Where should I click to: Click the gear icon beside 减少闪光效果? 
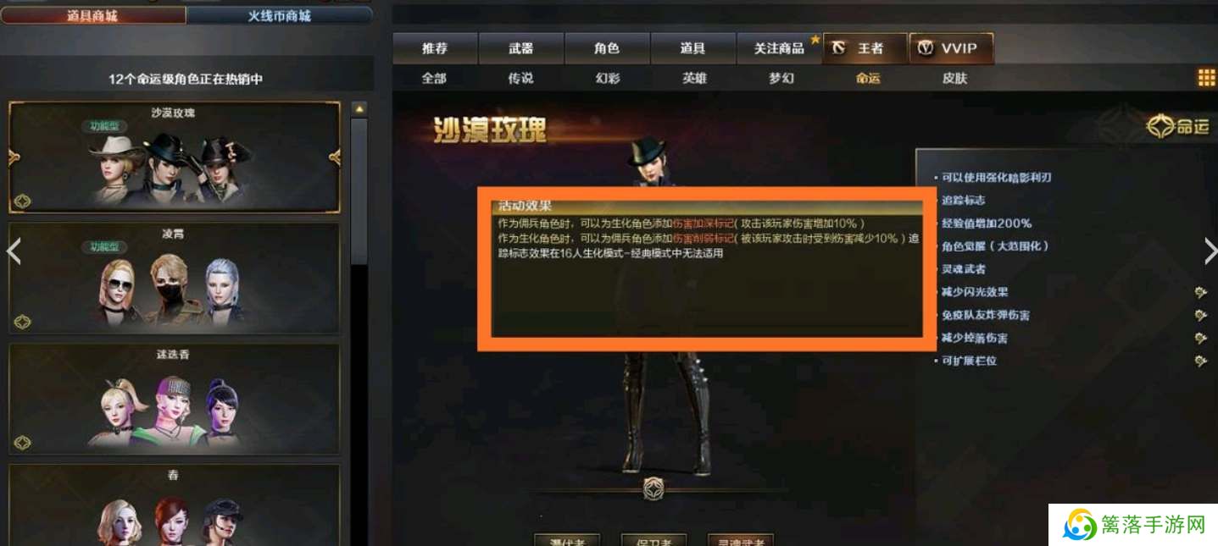1200,292
